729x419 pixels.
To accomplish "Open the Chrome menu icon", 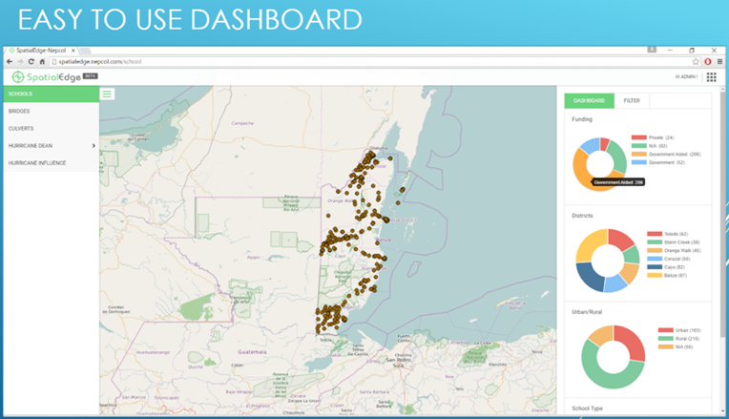I will 719,61.
